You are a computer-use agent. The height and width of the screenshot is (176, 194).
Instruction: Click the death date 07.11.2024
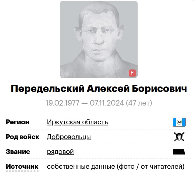pos(107,103)
